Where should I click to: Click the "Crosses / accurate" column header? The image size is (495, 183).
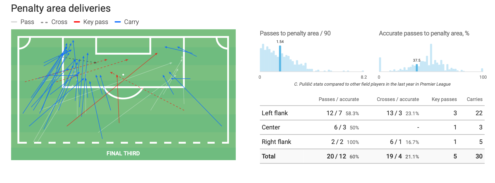tap(398, 99)
